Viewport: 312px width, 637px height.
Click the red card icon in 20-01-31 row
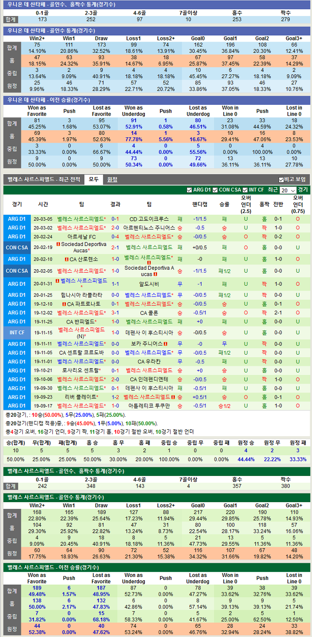[57, 281]
